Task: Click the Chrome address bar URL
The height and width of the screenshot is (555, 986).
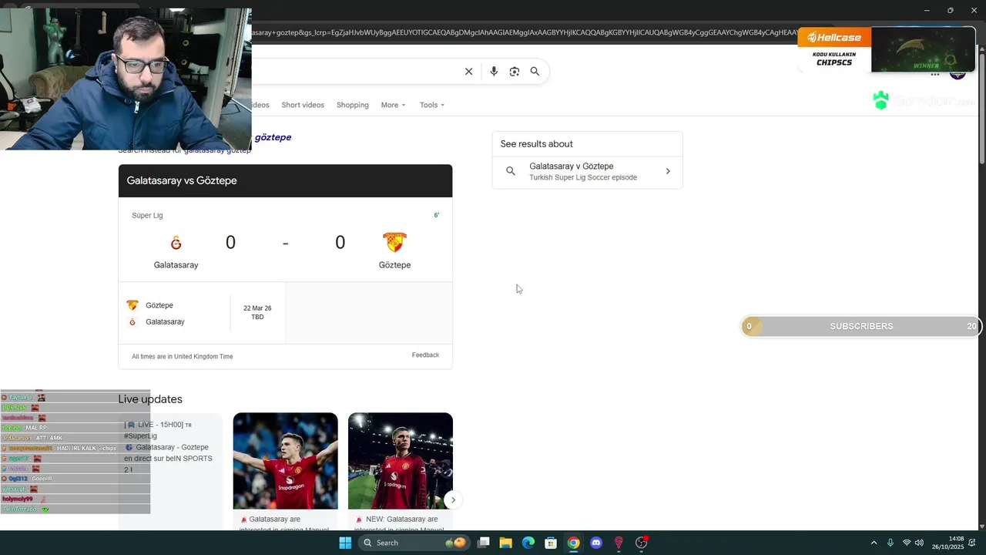Action: 524,32
